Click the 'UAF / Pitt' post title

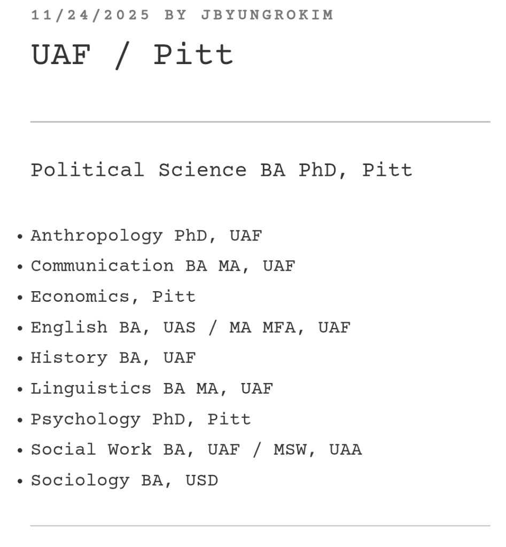(133, 54)
